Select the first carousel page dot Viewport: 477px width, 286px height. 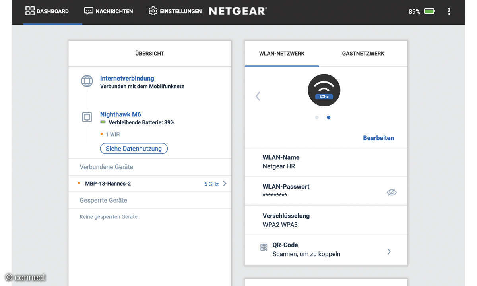click(317, 118)
